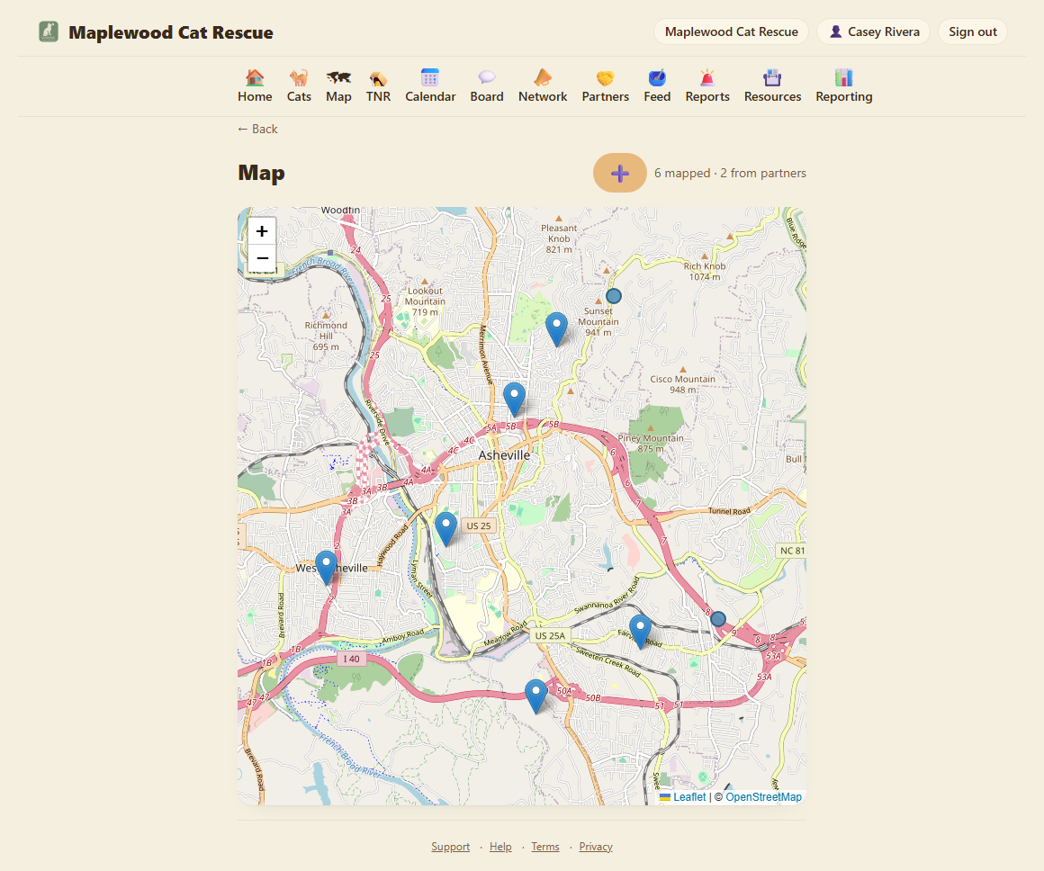Sign out of the account

(x=973, y=32)
